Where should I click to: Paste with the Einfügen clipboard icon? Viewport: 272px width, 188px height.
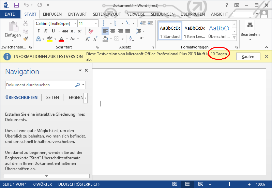[x=13, y=27]
